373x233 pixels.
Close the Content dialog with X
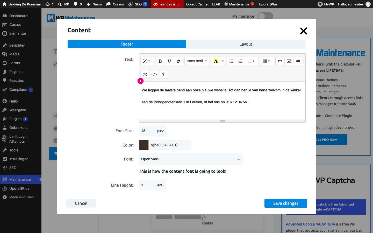[304, 31]
